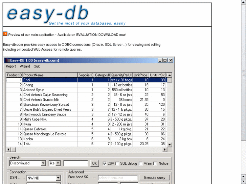Viewport: 246px width, 184px height.
Task: Click the Free-hand SQL input field
Action: click(118, 178)
